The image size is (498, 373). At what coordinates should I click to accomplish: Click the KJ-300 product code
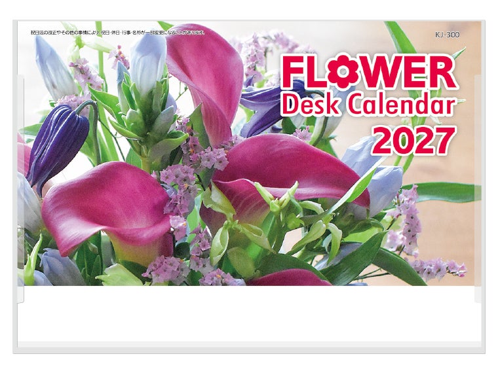447,35
